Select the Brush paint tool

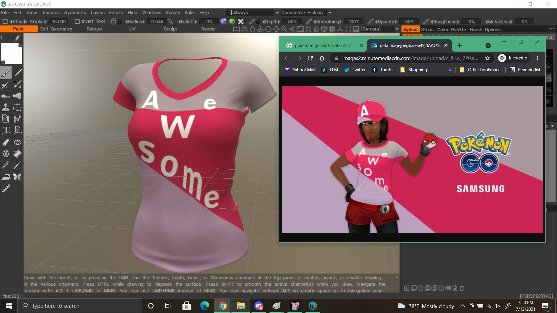pos(6,73)
